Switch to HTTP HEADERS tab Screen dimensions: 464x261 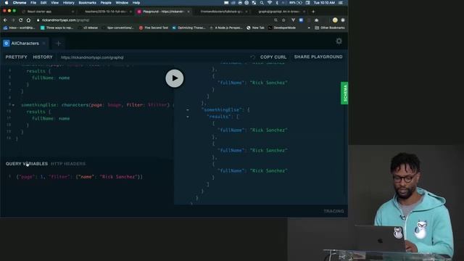point(68,164)
